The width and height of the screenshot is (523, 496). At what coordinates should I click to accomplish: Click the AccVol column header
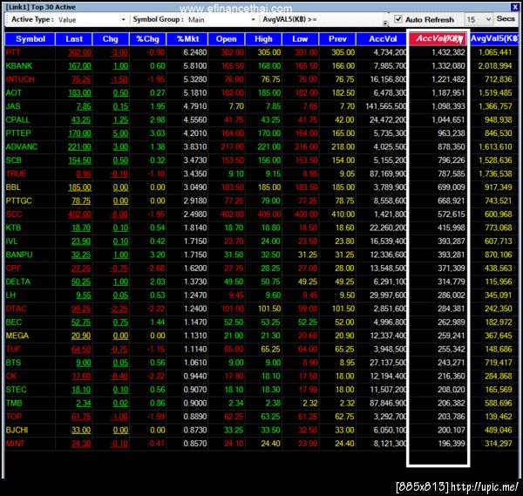pos(383,39)
